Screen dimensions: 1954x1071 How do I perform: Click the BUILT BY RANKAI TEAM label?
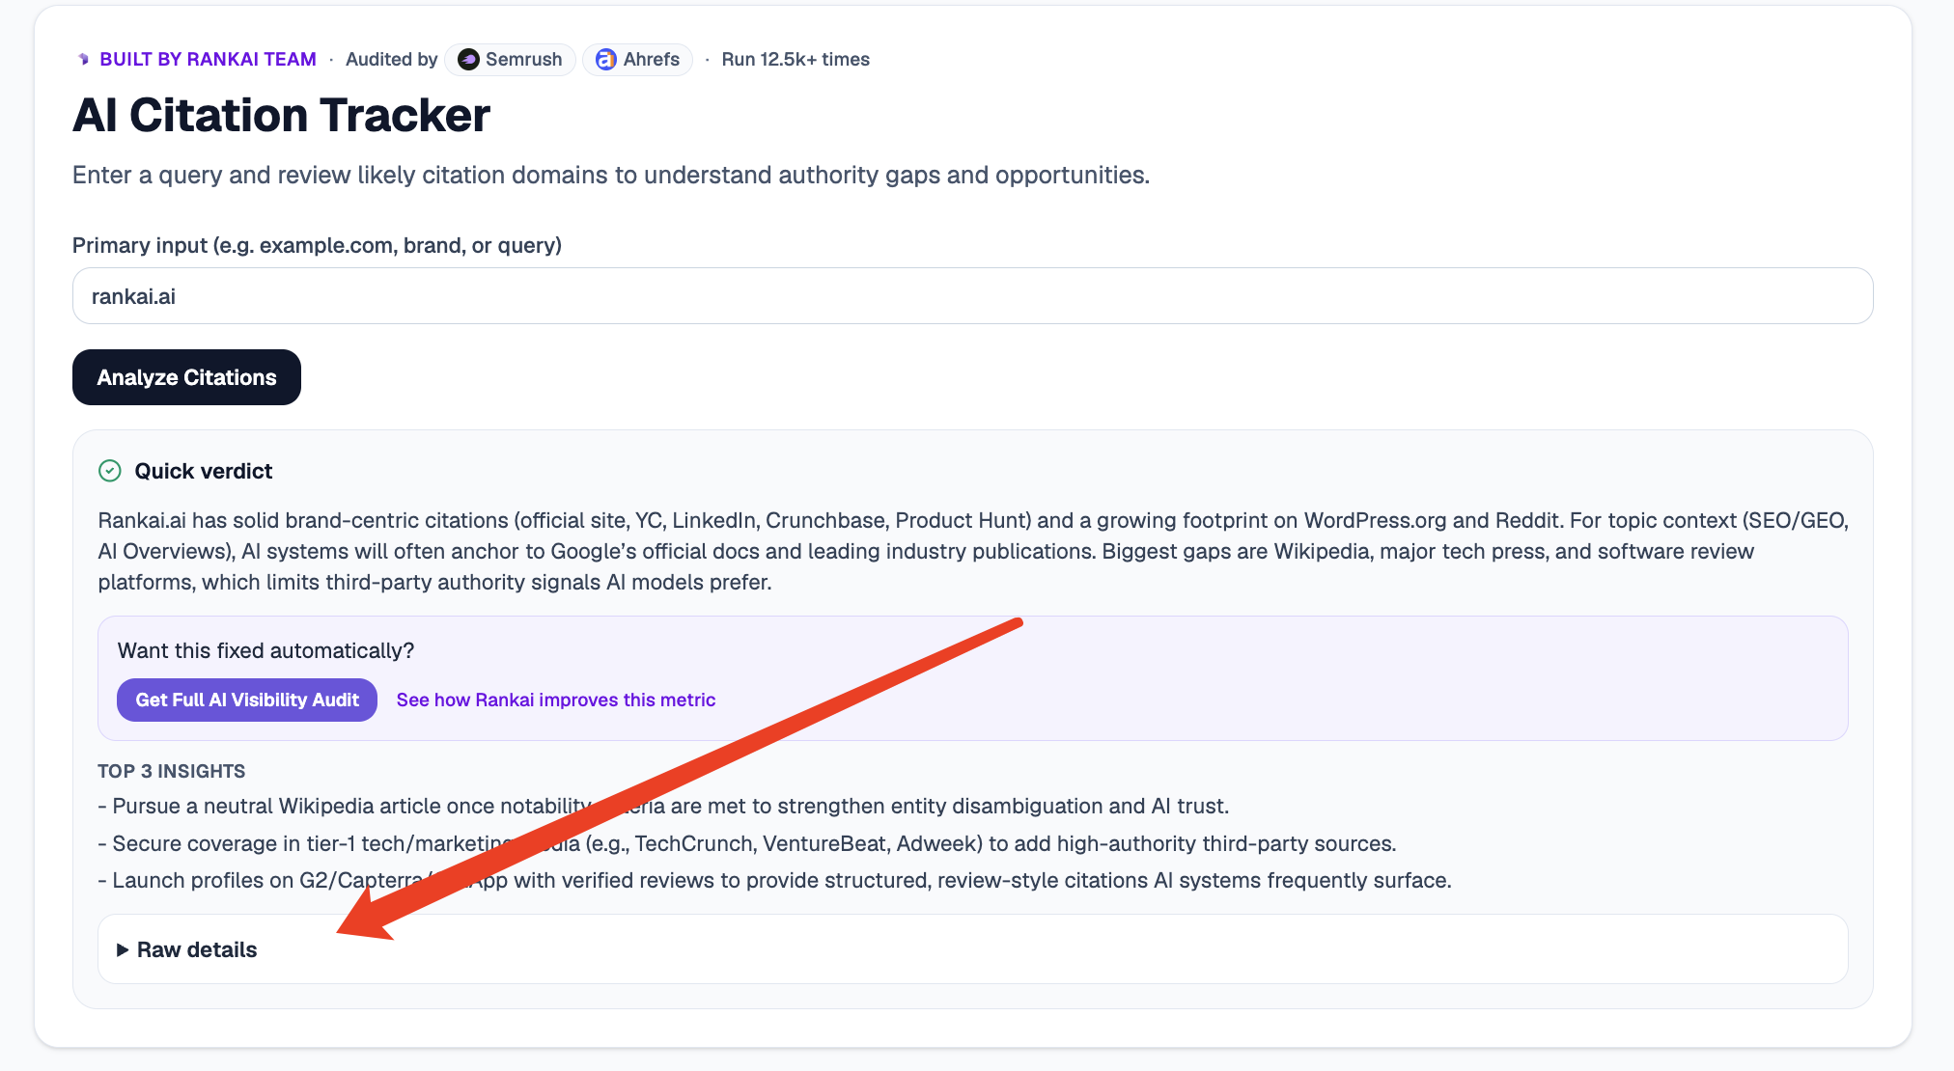208,59
